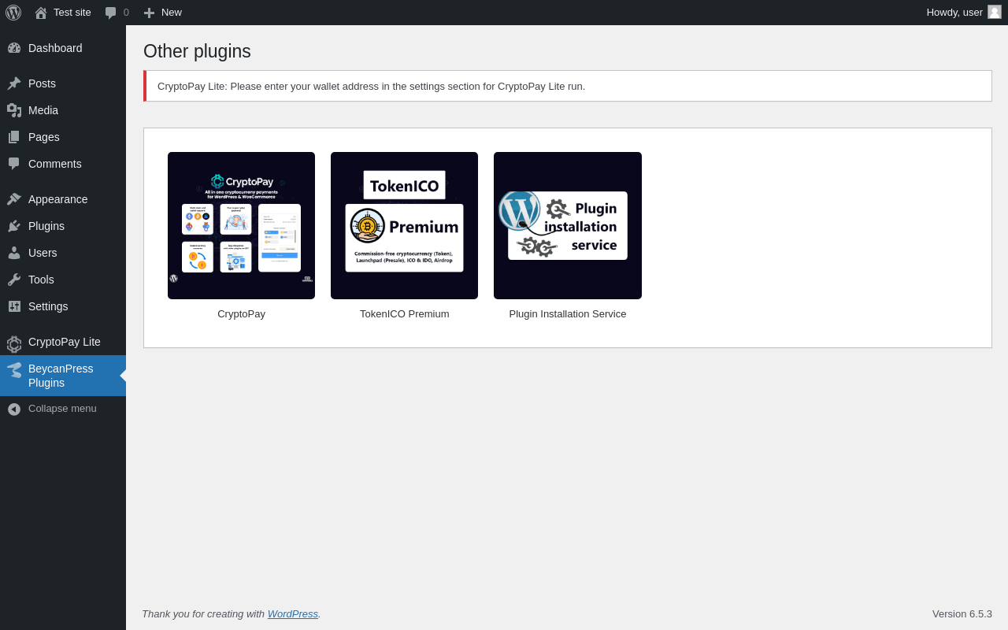Click the CryptoPay Lite hexagon icon
The width and height of the screenshot is (1008, 630).
tap(14, 343)
